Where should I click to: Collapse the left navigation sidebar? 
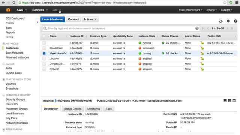click(x=37, y=22)
